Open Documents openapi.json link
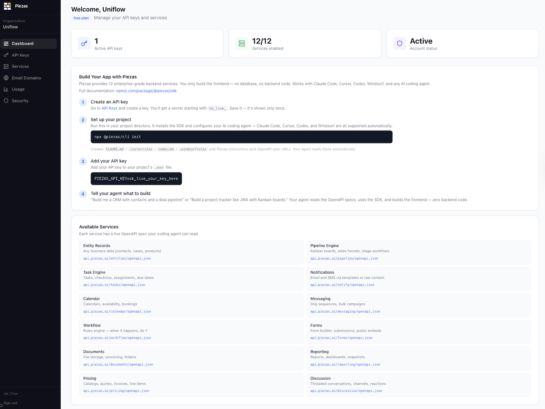This screenshot has height=409, width=545. pyautogui.click(x=118, y=364)
